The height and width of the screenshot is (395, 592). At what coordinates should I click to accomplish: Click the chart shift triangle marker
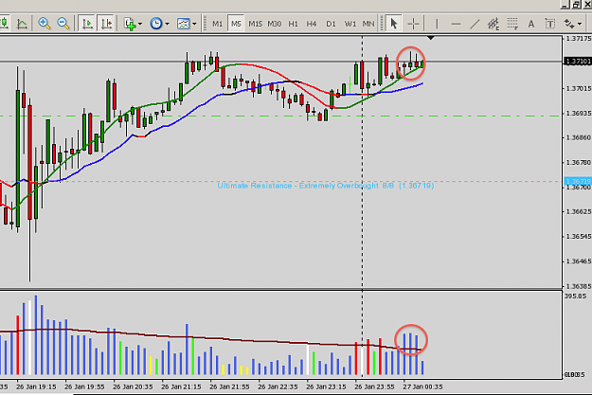tap(430, 38)
